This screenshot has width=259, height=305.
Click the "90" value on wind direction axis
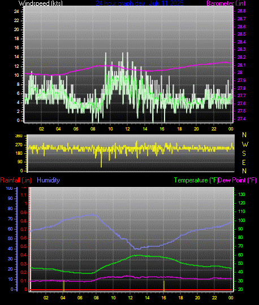(x=20, y=162)
